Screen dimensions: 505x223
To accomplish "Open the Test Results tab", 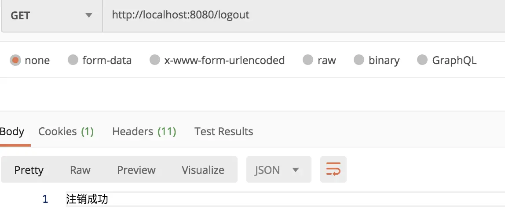I will [x=223, y=131].
